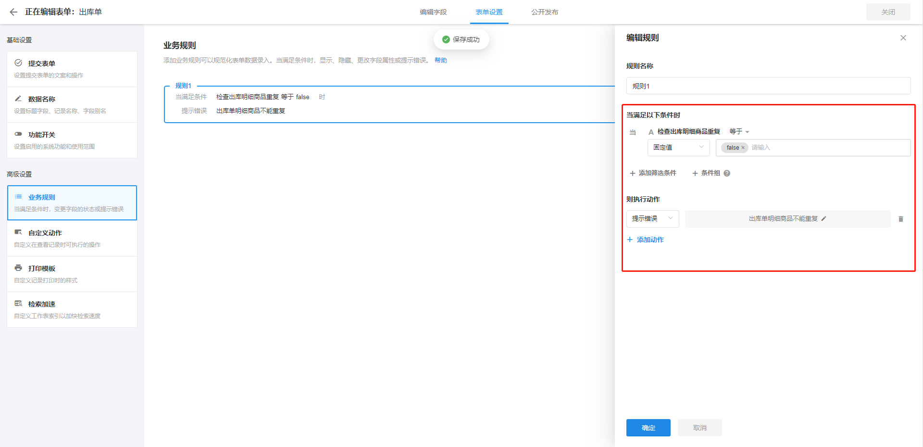The image size is (923, 447).
Task: Remove the false tag with its x icon
Action: coord(743,148)
